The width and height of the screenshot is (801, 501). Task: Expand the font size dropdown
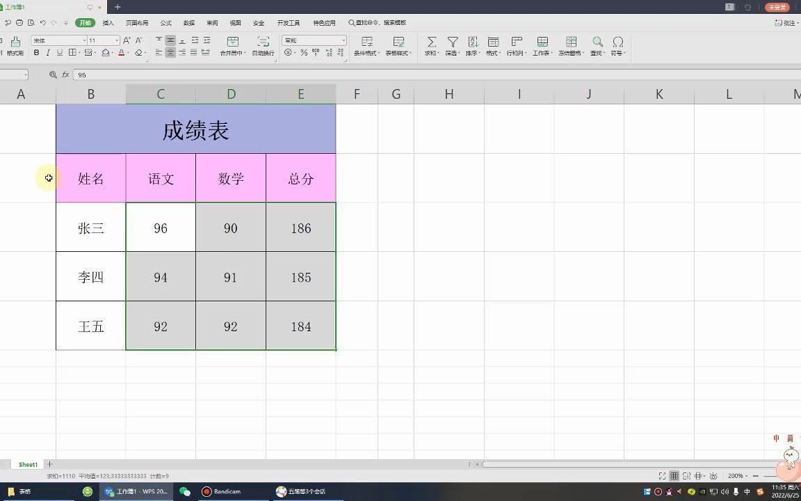pos(116,40)
